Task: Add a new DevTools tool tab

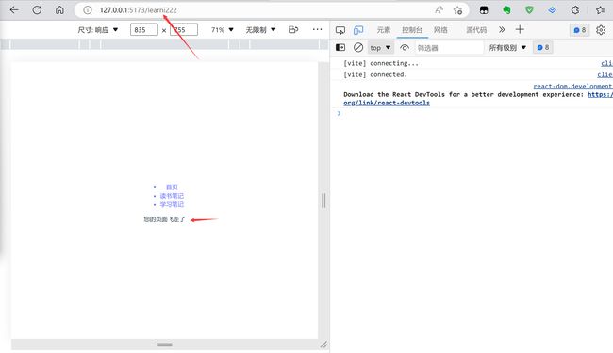Action: (520, 29)
